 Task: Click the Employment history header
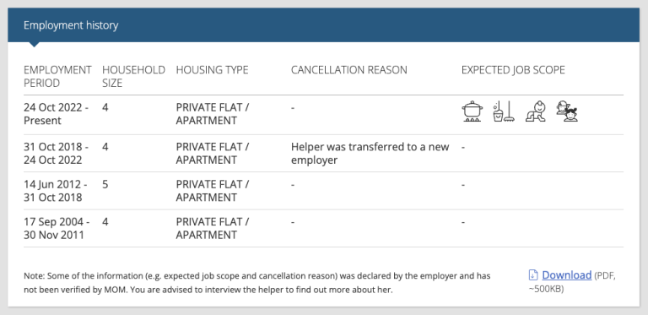click(71, 25)
